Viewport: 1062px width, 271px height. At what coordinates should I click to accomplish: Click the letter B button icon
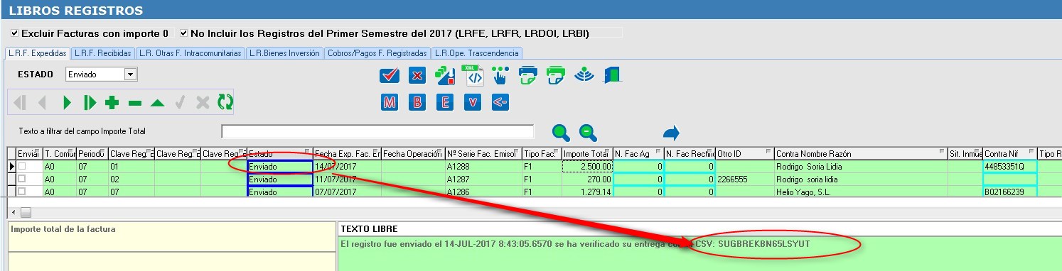pyautogui.click(x=418, y=102)
